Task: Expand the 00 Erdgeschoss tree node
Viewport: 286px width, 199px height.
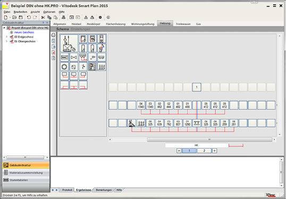Action: [x=7, y=37]
